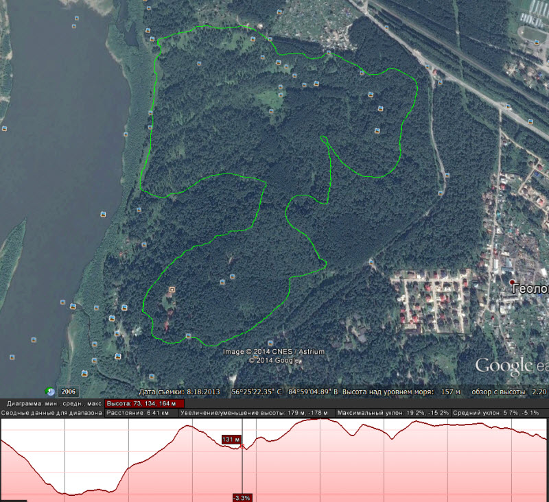The height and width of the screenshot is (502, 549).
Task: Click the lowest valley of the elevation profile
Action: pyautogui.click(x=72, y=494)
